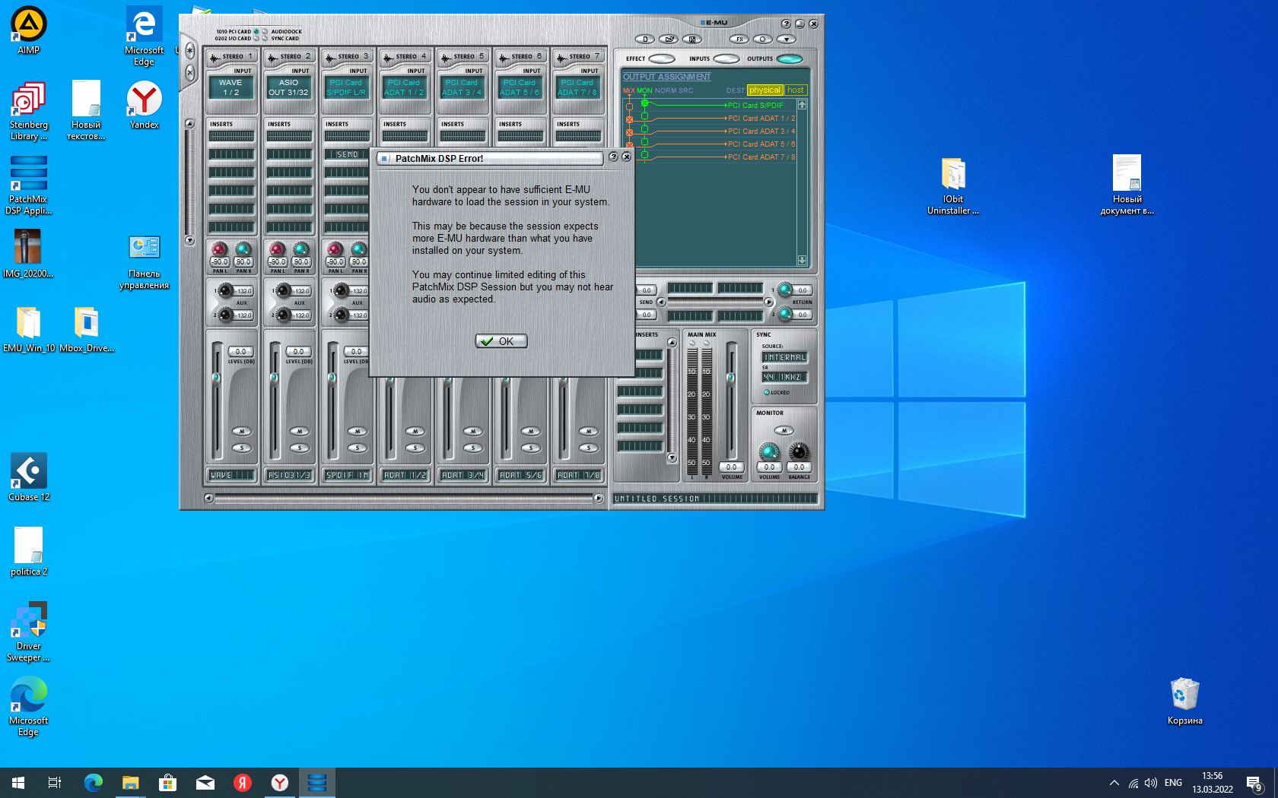Click the asterisk new strip button
This screenshot has height=798, width=1278.
[x=189, y=52]
